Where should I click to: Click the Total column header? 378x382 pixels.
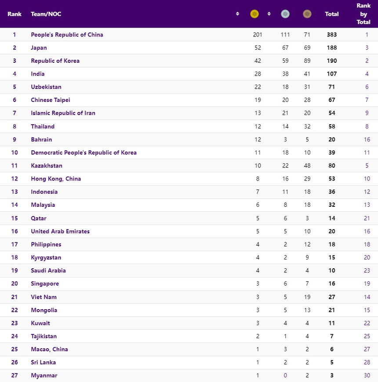coord(331,14)
